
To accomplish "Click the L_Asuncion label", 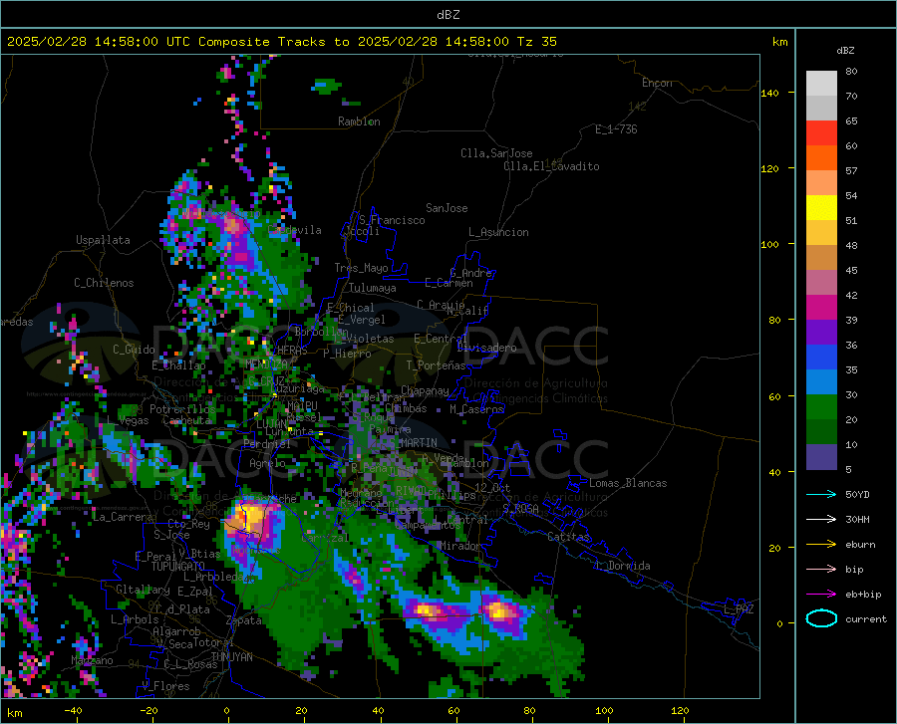I will pos(498,232).
